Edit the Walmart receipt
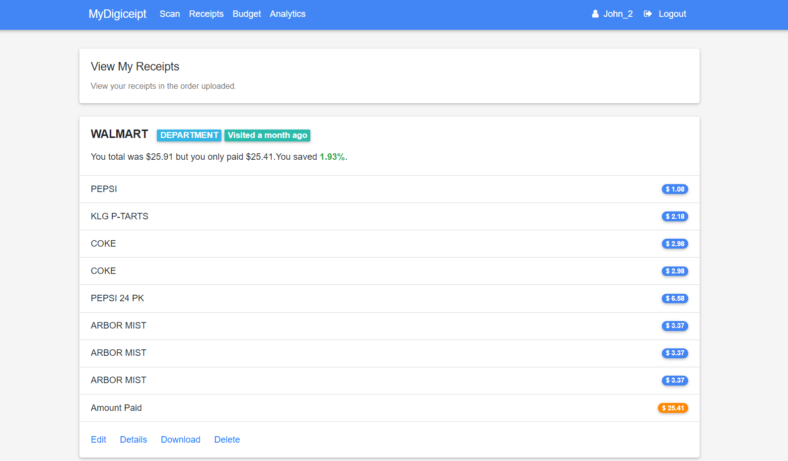788x461 pixels. pyautogui.click(x=98, y=440)
